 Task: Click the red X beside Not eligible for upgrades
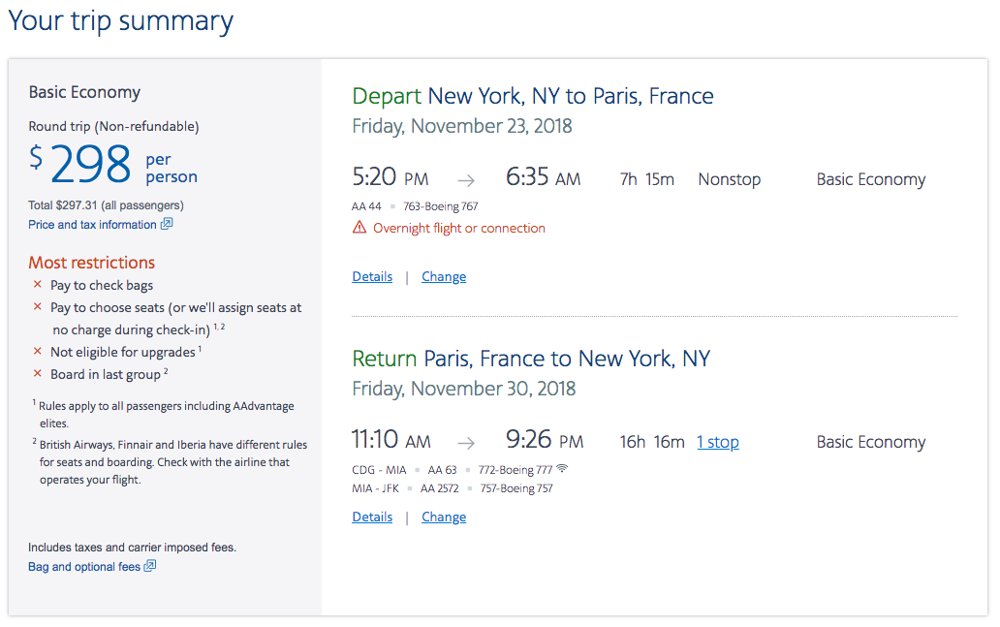38,352
